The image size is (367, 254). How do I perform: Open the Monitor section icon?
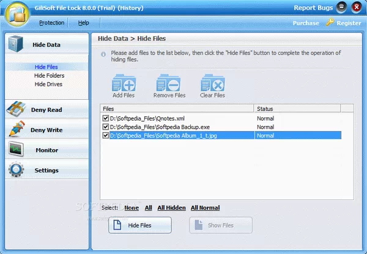click(16, 150)
